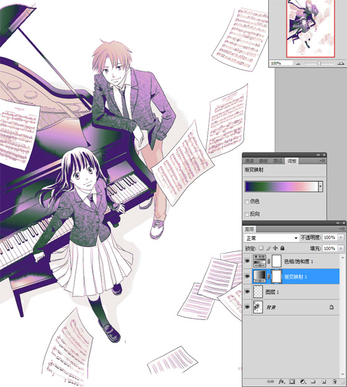This screenshot has width=347, height=387.
Task: Open the 正常 blend mode dropdown
Action: pyautogui.click(x=272, y=238)
